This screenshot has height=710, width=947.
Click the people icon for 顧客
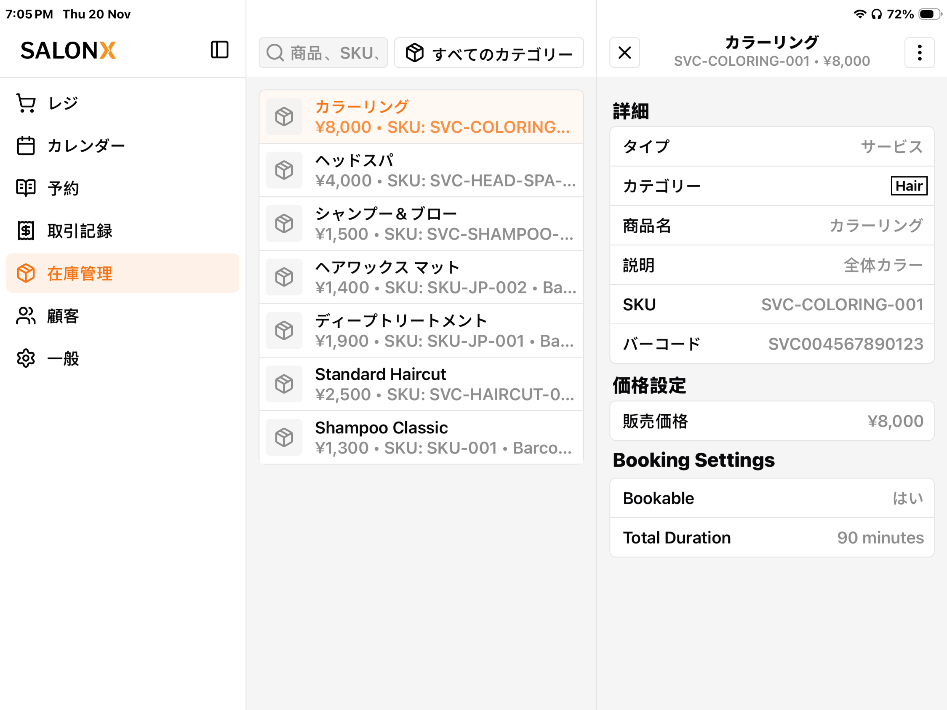coord(26,316)
